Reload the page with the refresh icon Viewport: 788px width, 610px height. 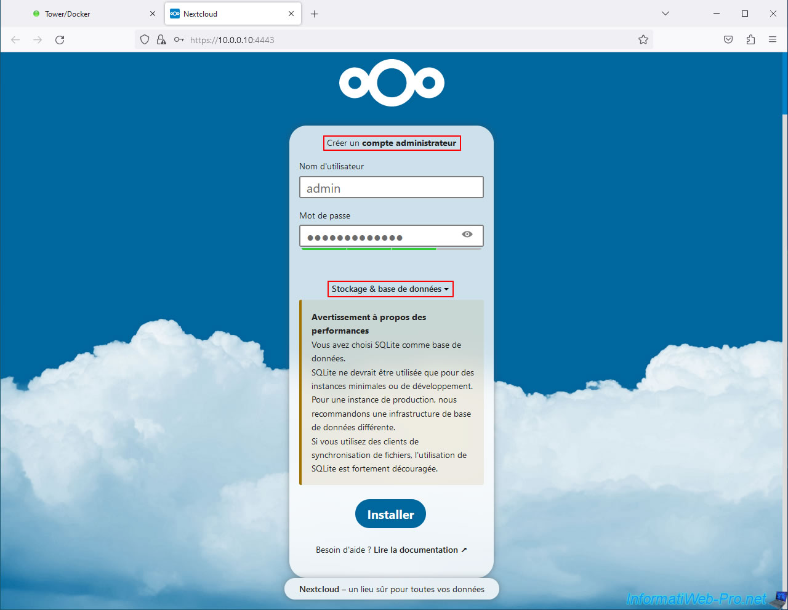click(x=60, y=40)
